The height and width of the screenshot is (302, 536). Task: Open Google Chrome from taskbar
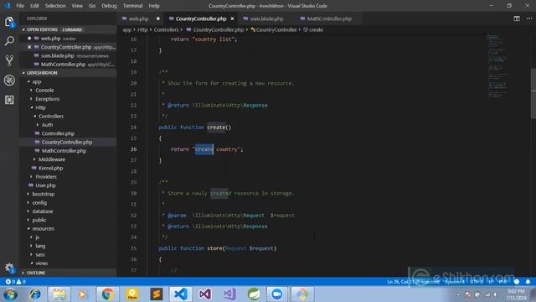pos(107,294)
